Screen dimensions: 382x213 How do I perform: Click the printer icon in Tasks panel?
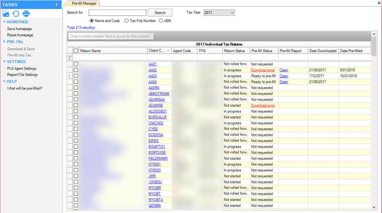click(26, 13)
